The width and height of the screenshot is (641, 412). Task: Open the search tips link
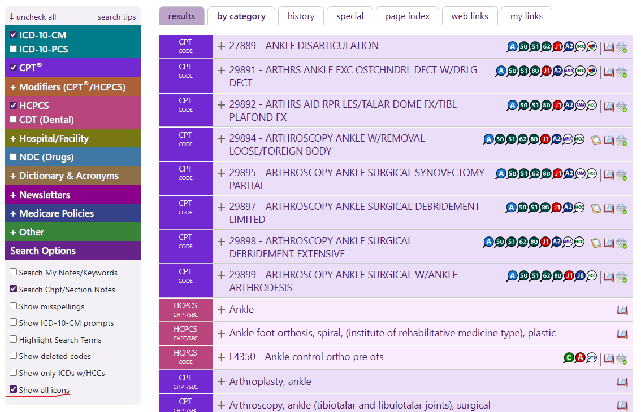pyautogui.click(x=116, y=17)
